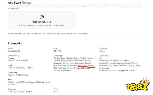Click the iPod touch compatibility heading
153x95 pixels.
(13, 73)
